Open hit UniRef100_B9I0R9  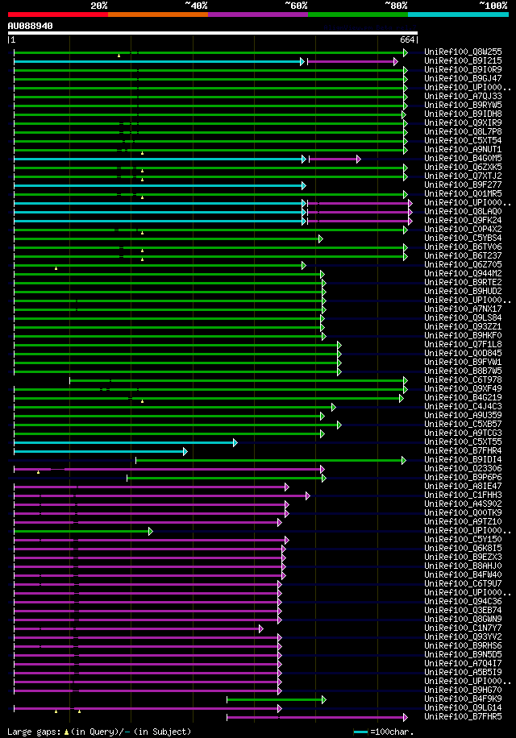[463, 69]
